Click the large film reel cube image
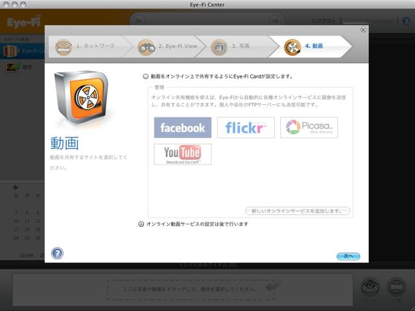415x311 pixels. click(81, 98)
